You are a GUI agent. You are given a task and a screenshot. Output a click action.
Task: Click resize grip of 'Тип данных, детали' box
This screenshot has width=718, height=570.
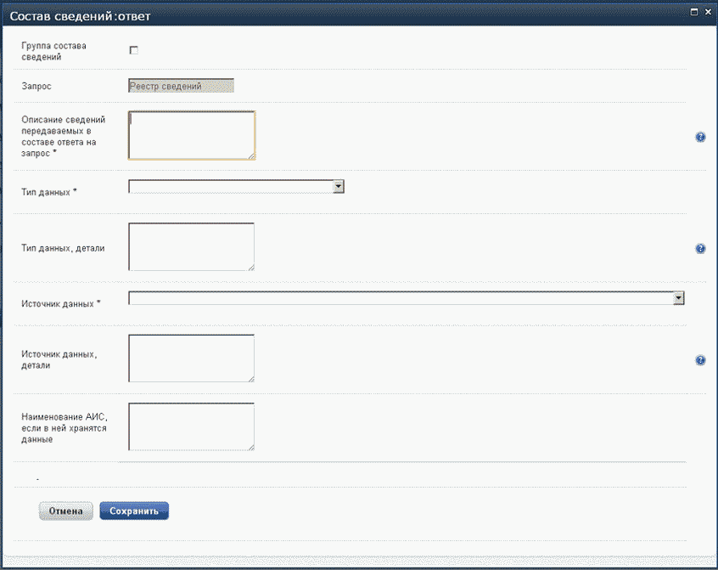click(251, 268)
